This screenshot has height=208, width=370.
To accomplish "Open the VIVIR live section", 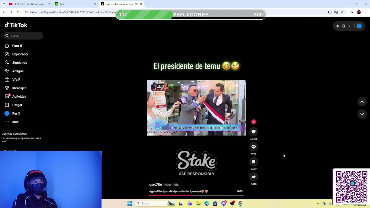I will point(12,79).
